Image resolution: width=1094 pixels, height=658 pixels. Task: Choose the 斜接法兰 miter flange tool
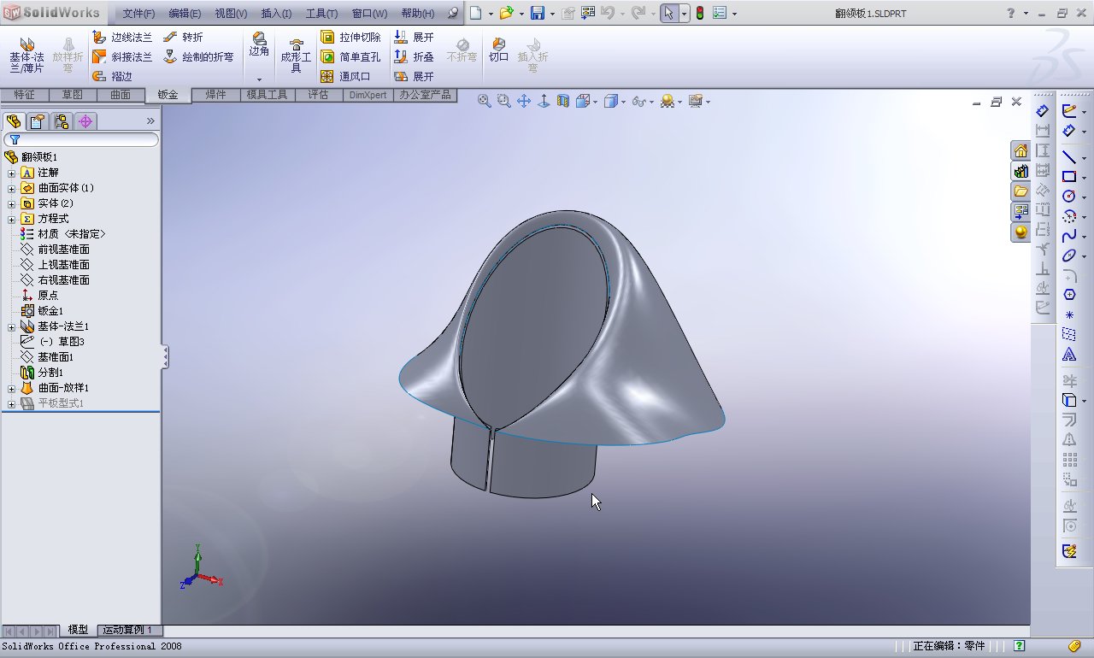point(121,57)
